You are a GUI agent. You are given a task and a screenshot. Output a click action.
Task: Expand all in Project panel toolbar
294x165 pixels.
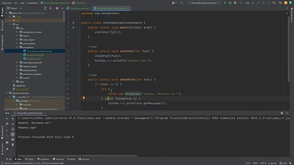click(x=45, y=8)
